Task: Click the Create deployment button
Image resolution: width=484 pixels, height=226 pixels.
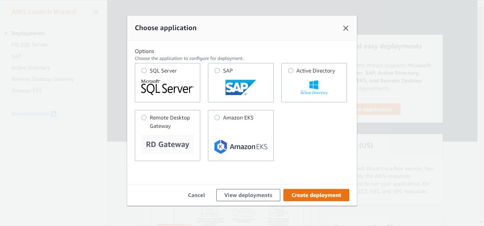Action: click(316, 195)
